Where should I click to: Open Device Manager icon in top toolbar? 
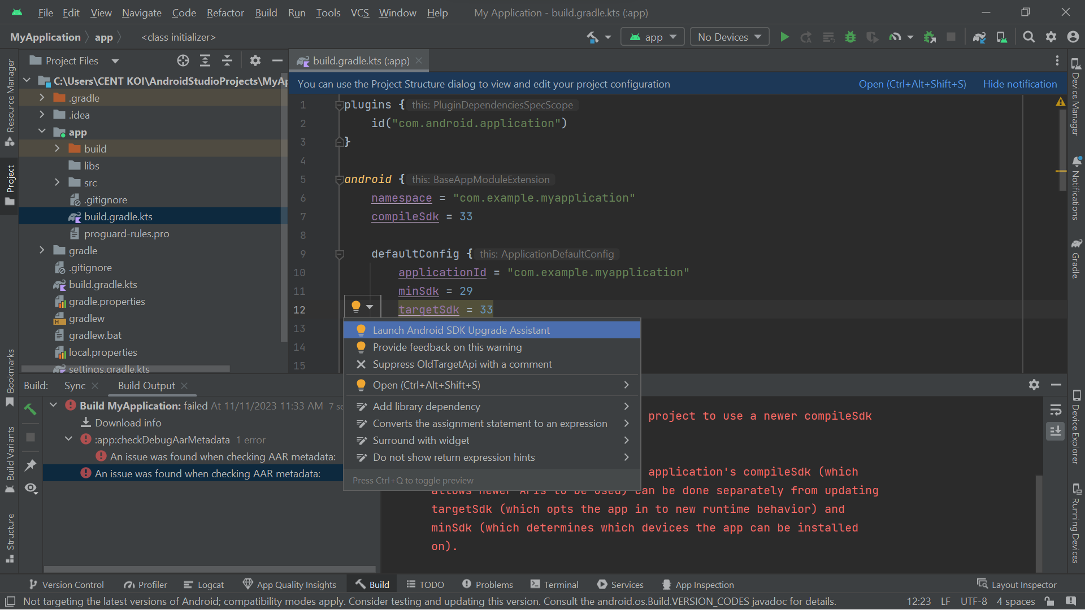[1001, 37]
